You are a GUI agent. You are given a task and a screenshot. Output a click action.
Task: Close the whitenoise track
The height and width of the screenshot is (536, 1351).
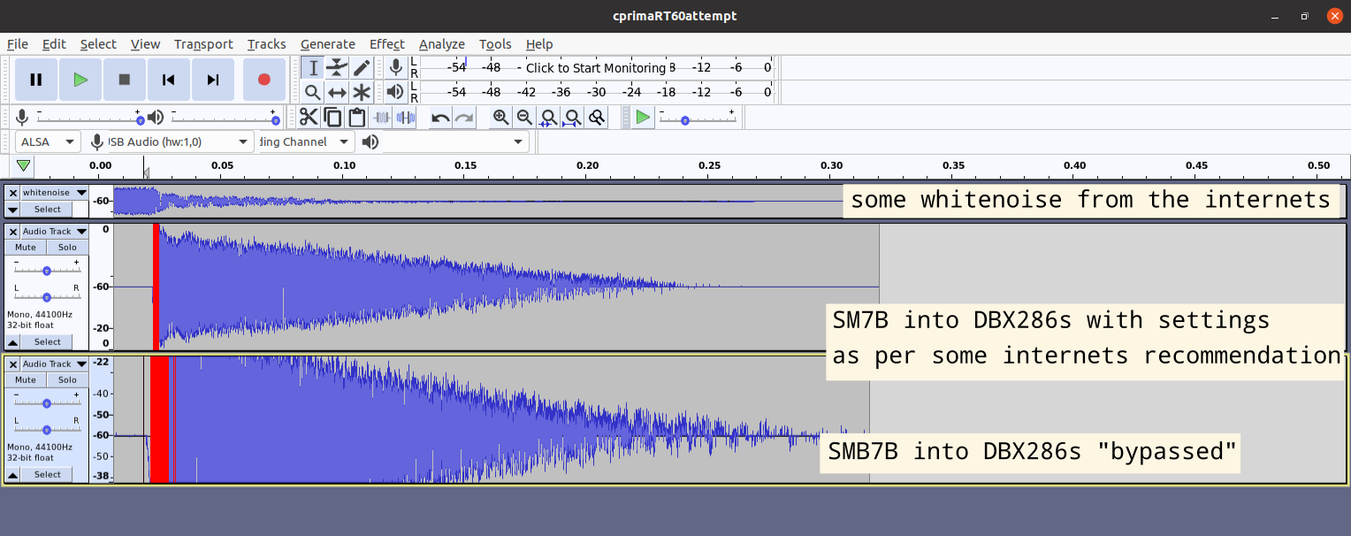pos(12,192)
